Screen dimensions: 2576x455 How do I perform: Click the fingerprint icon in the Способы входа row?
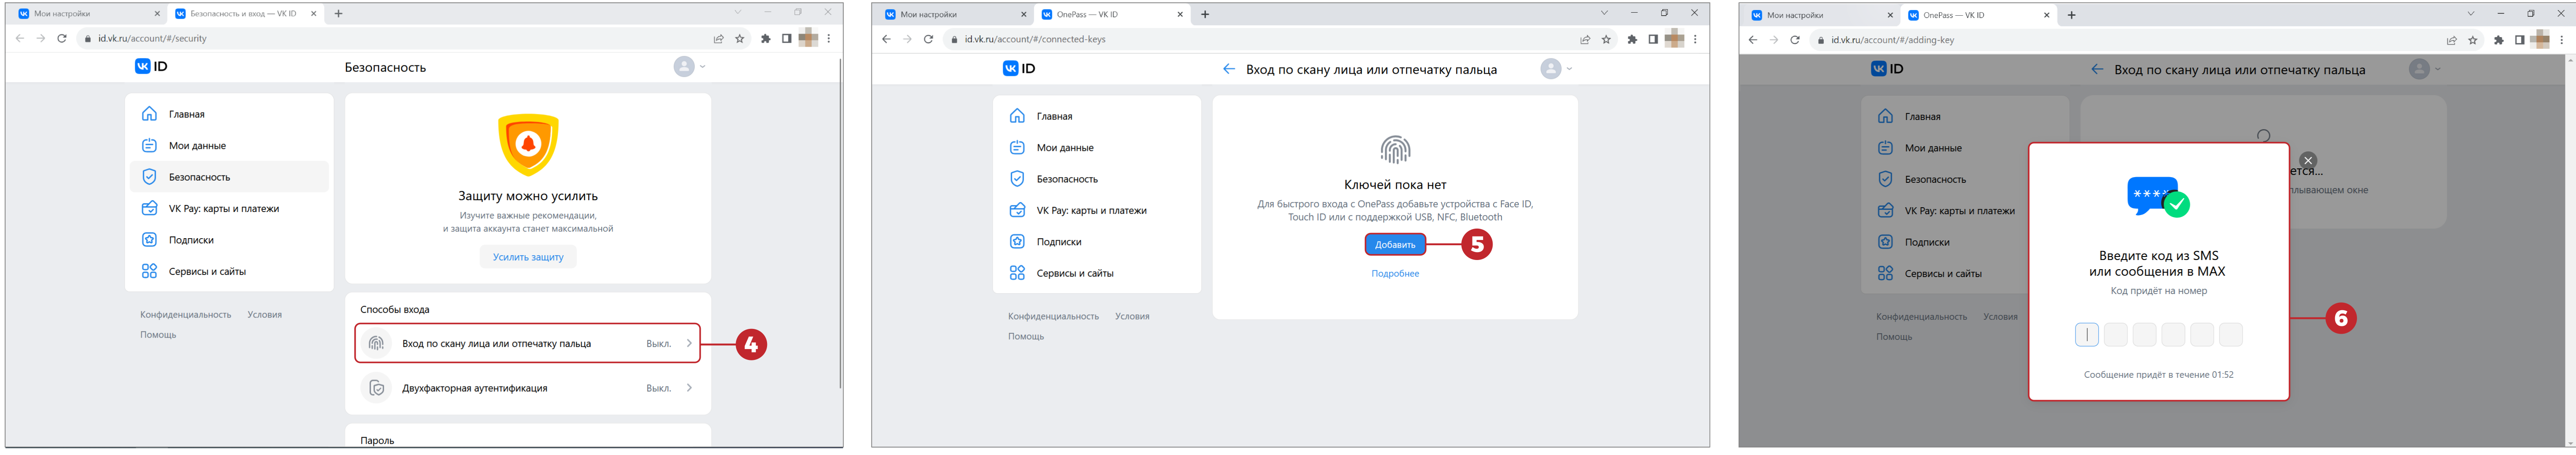click(x=376, y=343)
